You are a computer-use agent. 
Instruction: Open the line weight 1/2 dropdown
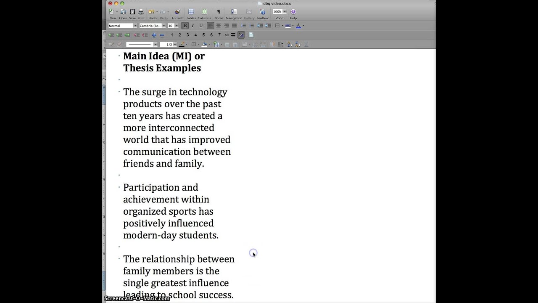[175, 45]
